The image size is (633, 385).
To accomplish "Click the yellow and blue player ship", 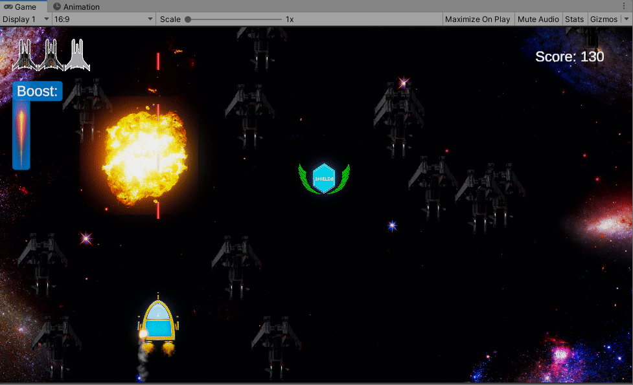I will tap(158, 325).
